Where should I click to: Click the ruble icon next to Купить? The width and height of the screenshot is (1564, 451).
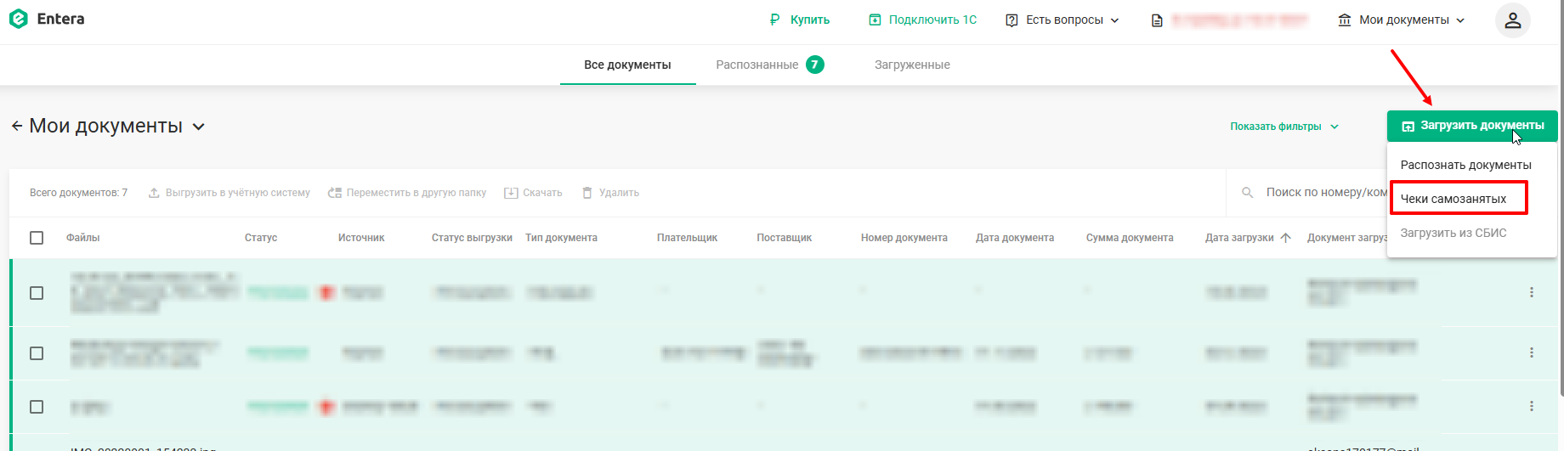click(x=774, y=20)
